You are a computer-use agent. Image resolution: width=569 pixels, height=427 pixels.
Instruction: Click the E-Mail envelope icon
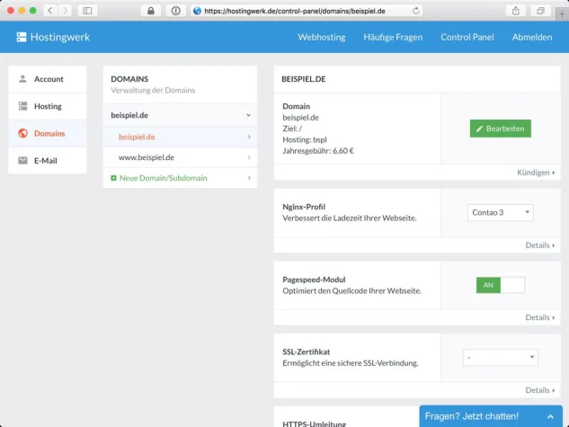[x=22, y=161]
